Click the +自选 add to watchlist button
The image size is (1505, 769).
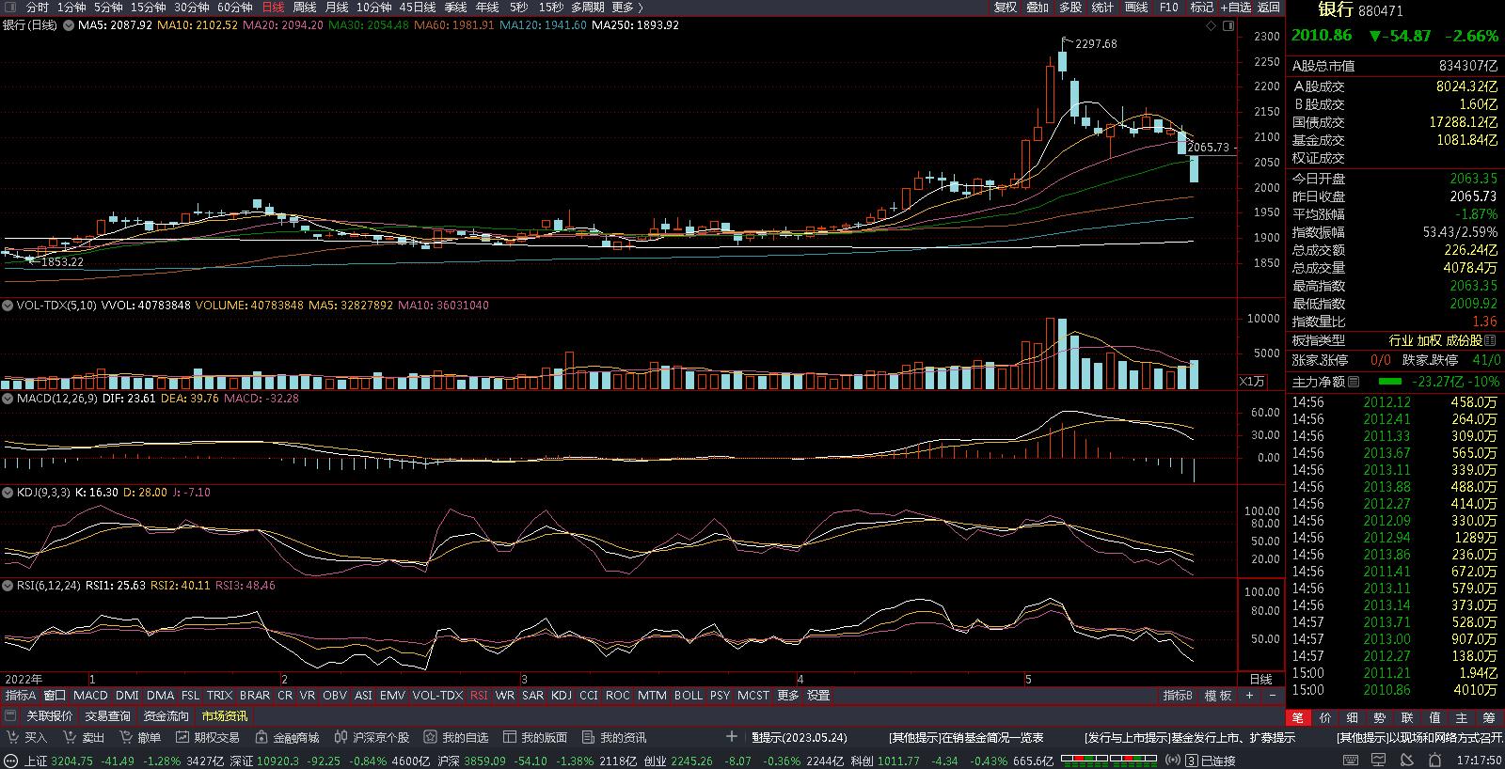1235,8
